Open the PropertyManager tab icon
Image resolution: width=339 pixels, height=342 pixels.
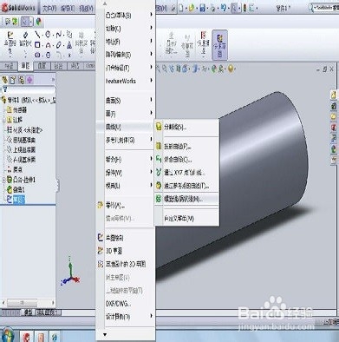(x=13, y=80)
